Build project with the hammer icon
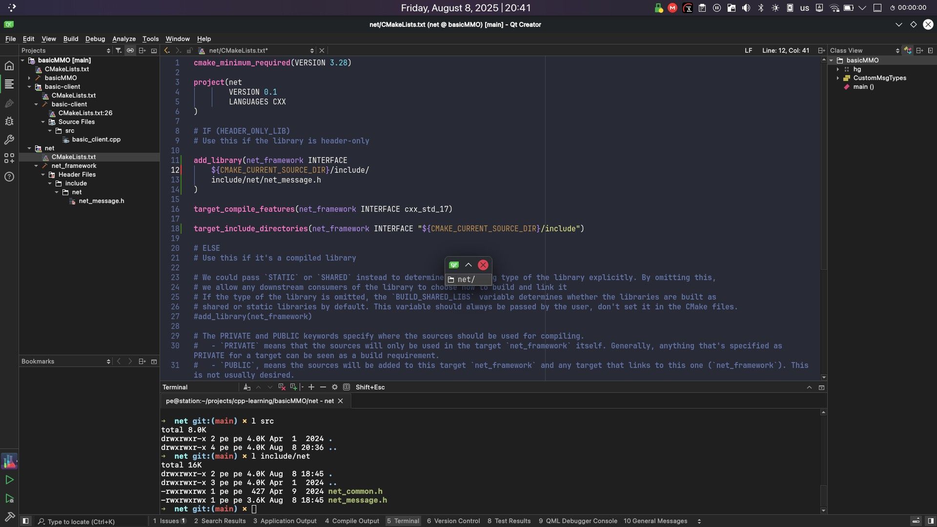This screenshot has height=527, width=937. click(9, 516)
